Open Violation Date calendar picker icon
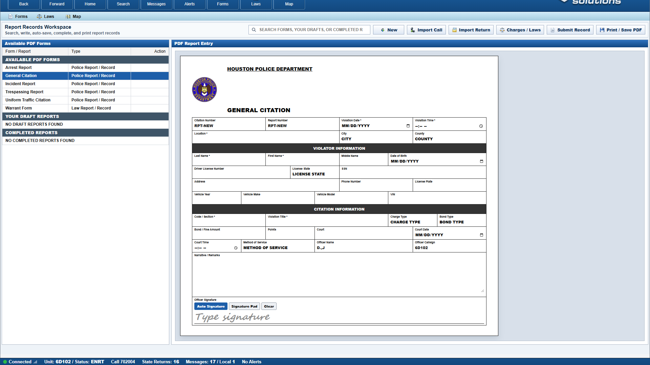 click(408, 126)
